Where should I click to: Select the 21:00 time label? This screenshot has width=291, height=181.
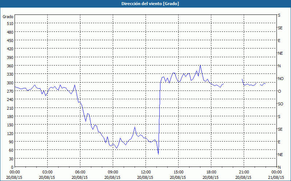pyautogui.click(x=244, y=172)
